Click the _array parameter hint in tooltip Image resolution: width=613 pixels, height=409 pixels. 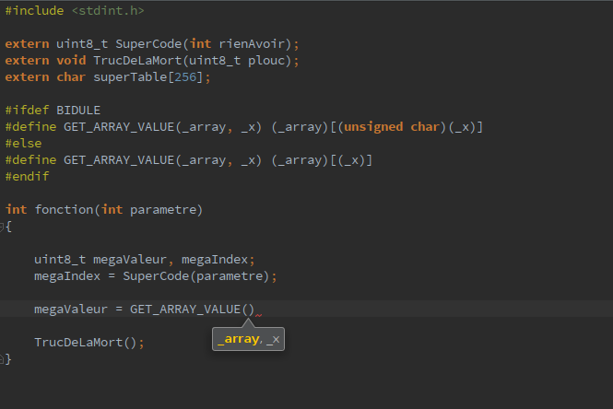(238, 339)
